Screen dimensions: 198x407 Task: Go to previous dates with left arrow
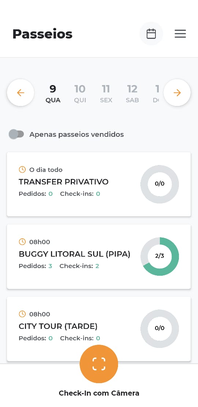[21, 93]
